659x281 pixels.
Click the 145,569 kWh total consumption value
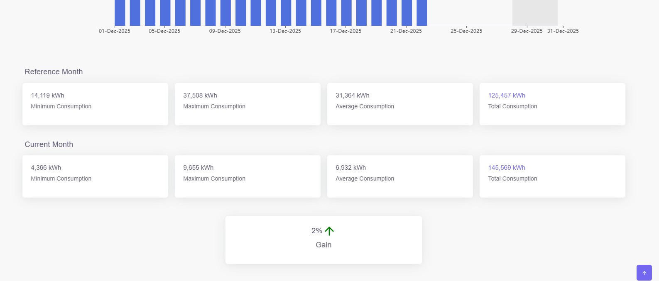(507, 168)
